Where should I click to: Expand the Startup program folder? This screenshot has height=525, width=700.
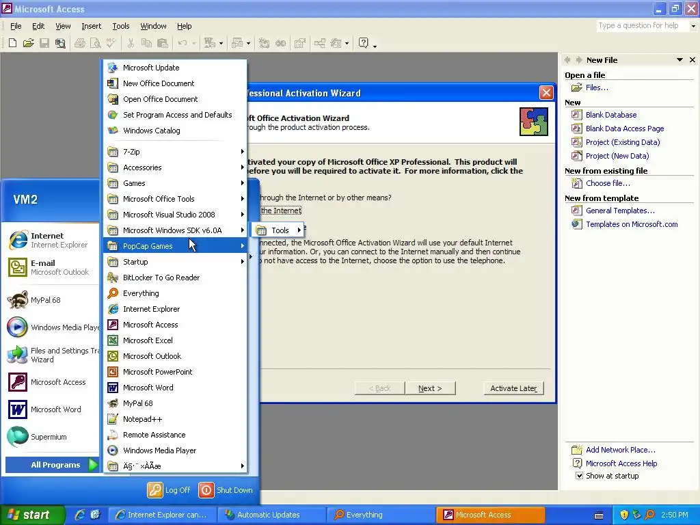[175, 262]
